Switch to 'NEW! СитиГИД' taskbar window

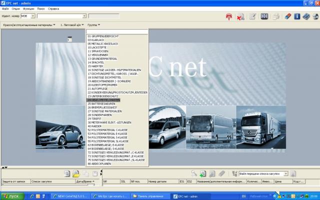(x=70, y=196)
